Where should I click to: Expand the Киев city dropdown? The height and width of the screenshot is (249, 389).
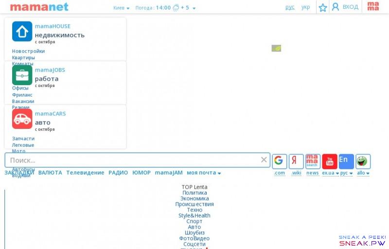tap(121, 8)
